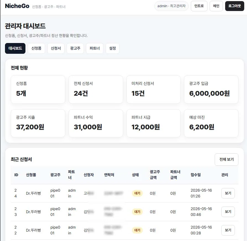Click the 전체 현황 section heading
Image resolution: width=247 pixels, height=241 pixels.
click(x=19, y=68)
